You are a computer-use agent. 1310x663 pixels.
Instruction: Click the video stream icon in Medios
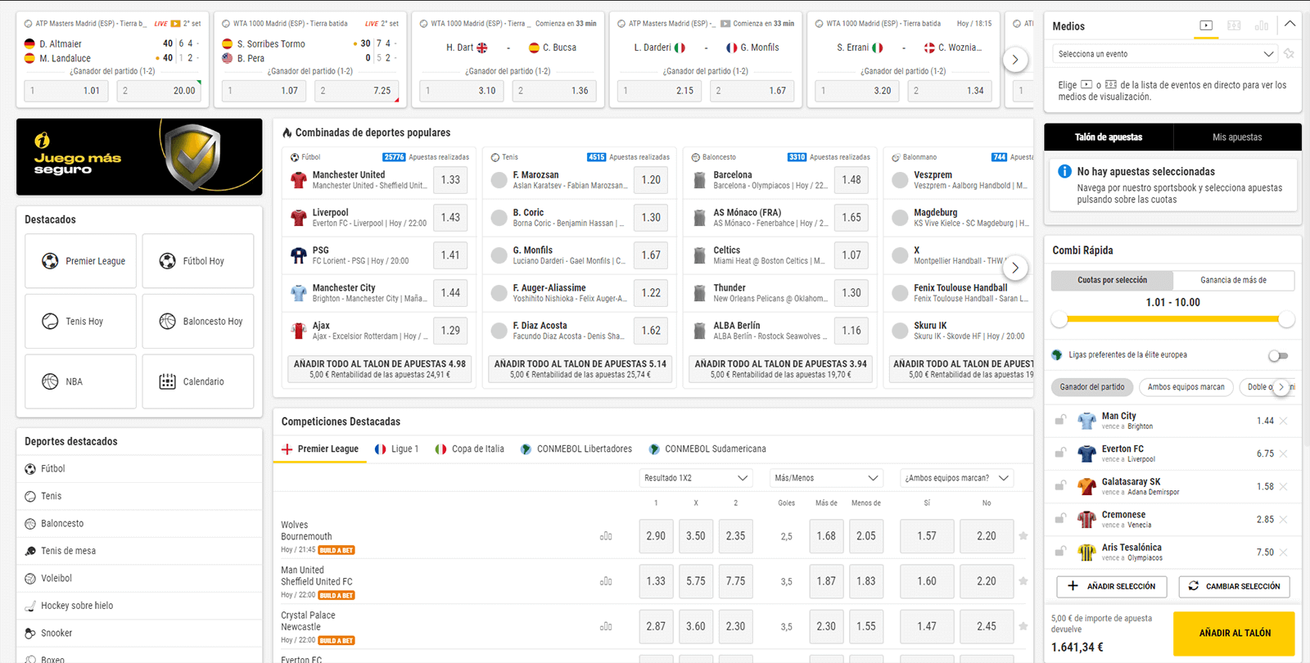[x=1206, y=25]
